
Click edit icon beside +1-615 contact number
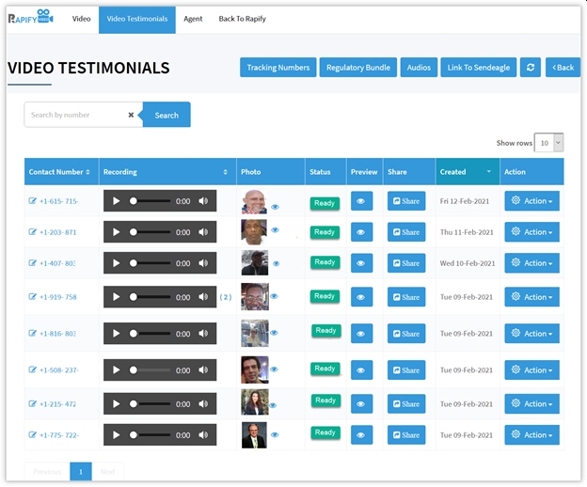33,201
